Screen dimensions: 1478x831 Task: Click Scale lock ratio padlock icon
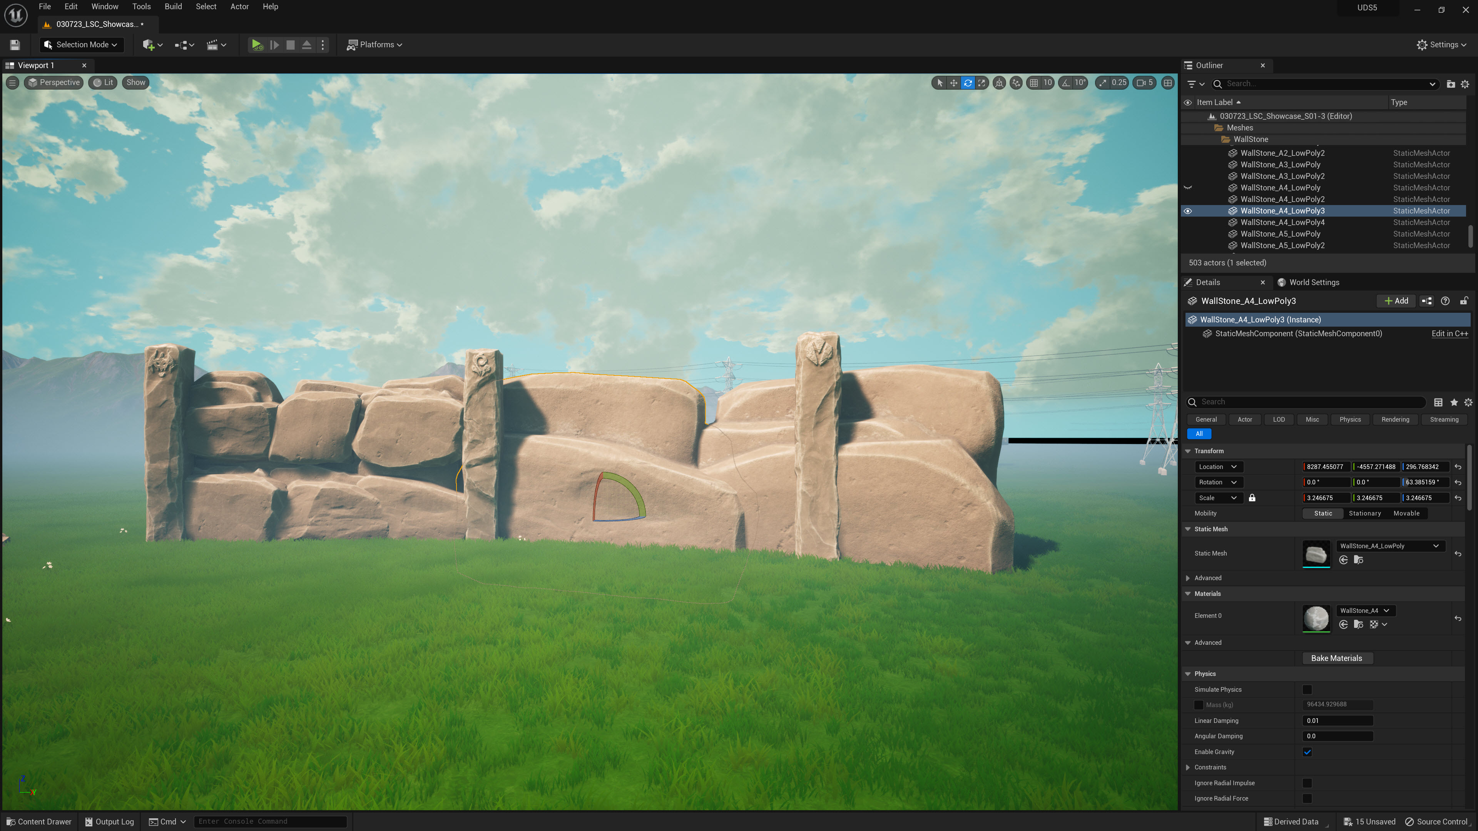tap(1252, 498)
